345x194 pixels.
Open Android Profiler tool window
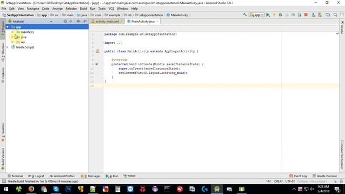63,176
